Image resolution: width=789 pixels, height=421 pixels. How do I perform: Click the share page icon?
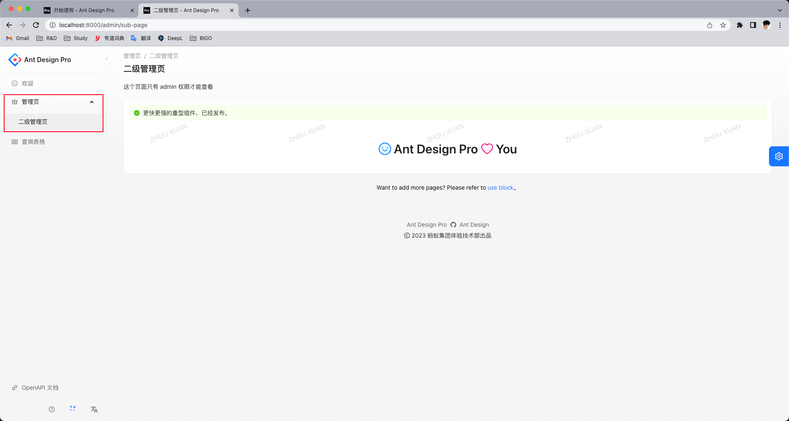tap(710, 25)
